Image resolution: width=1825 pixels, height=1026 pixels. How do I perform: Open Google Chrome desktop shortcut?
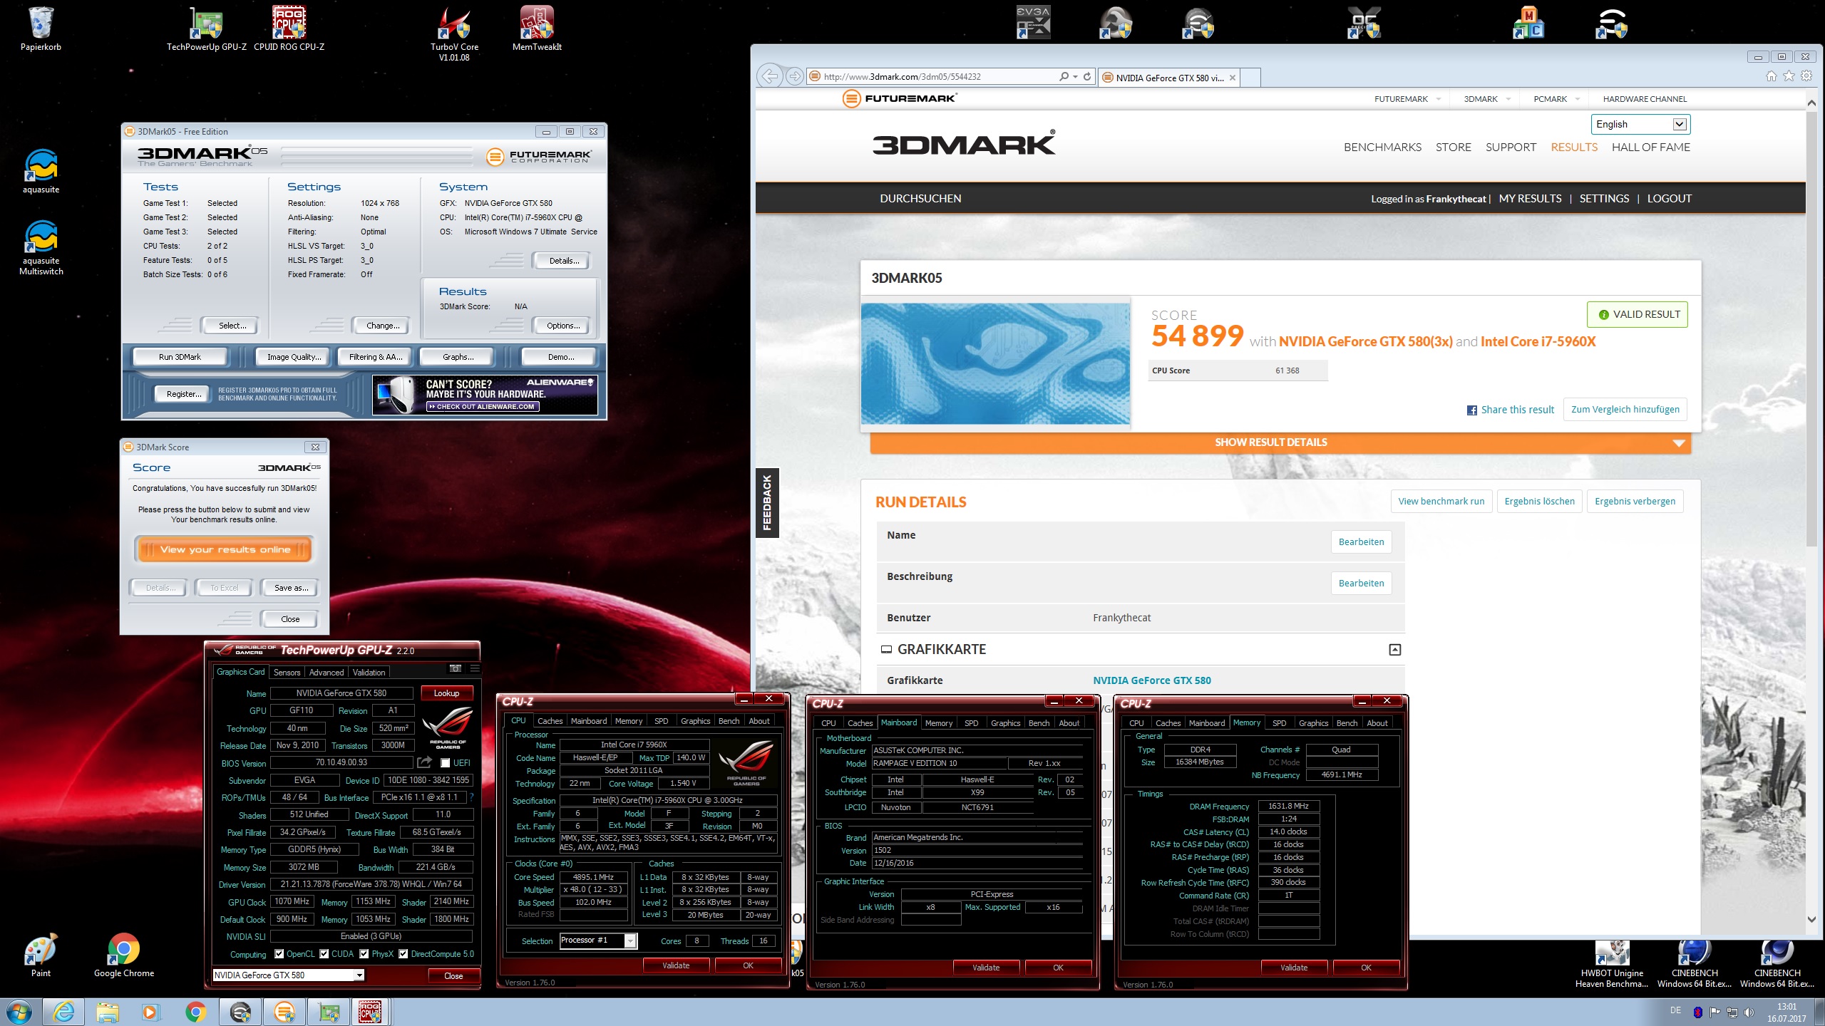tap(123, 955)
